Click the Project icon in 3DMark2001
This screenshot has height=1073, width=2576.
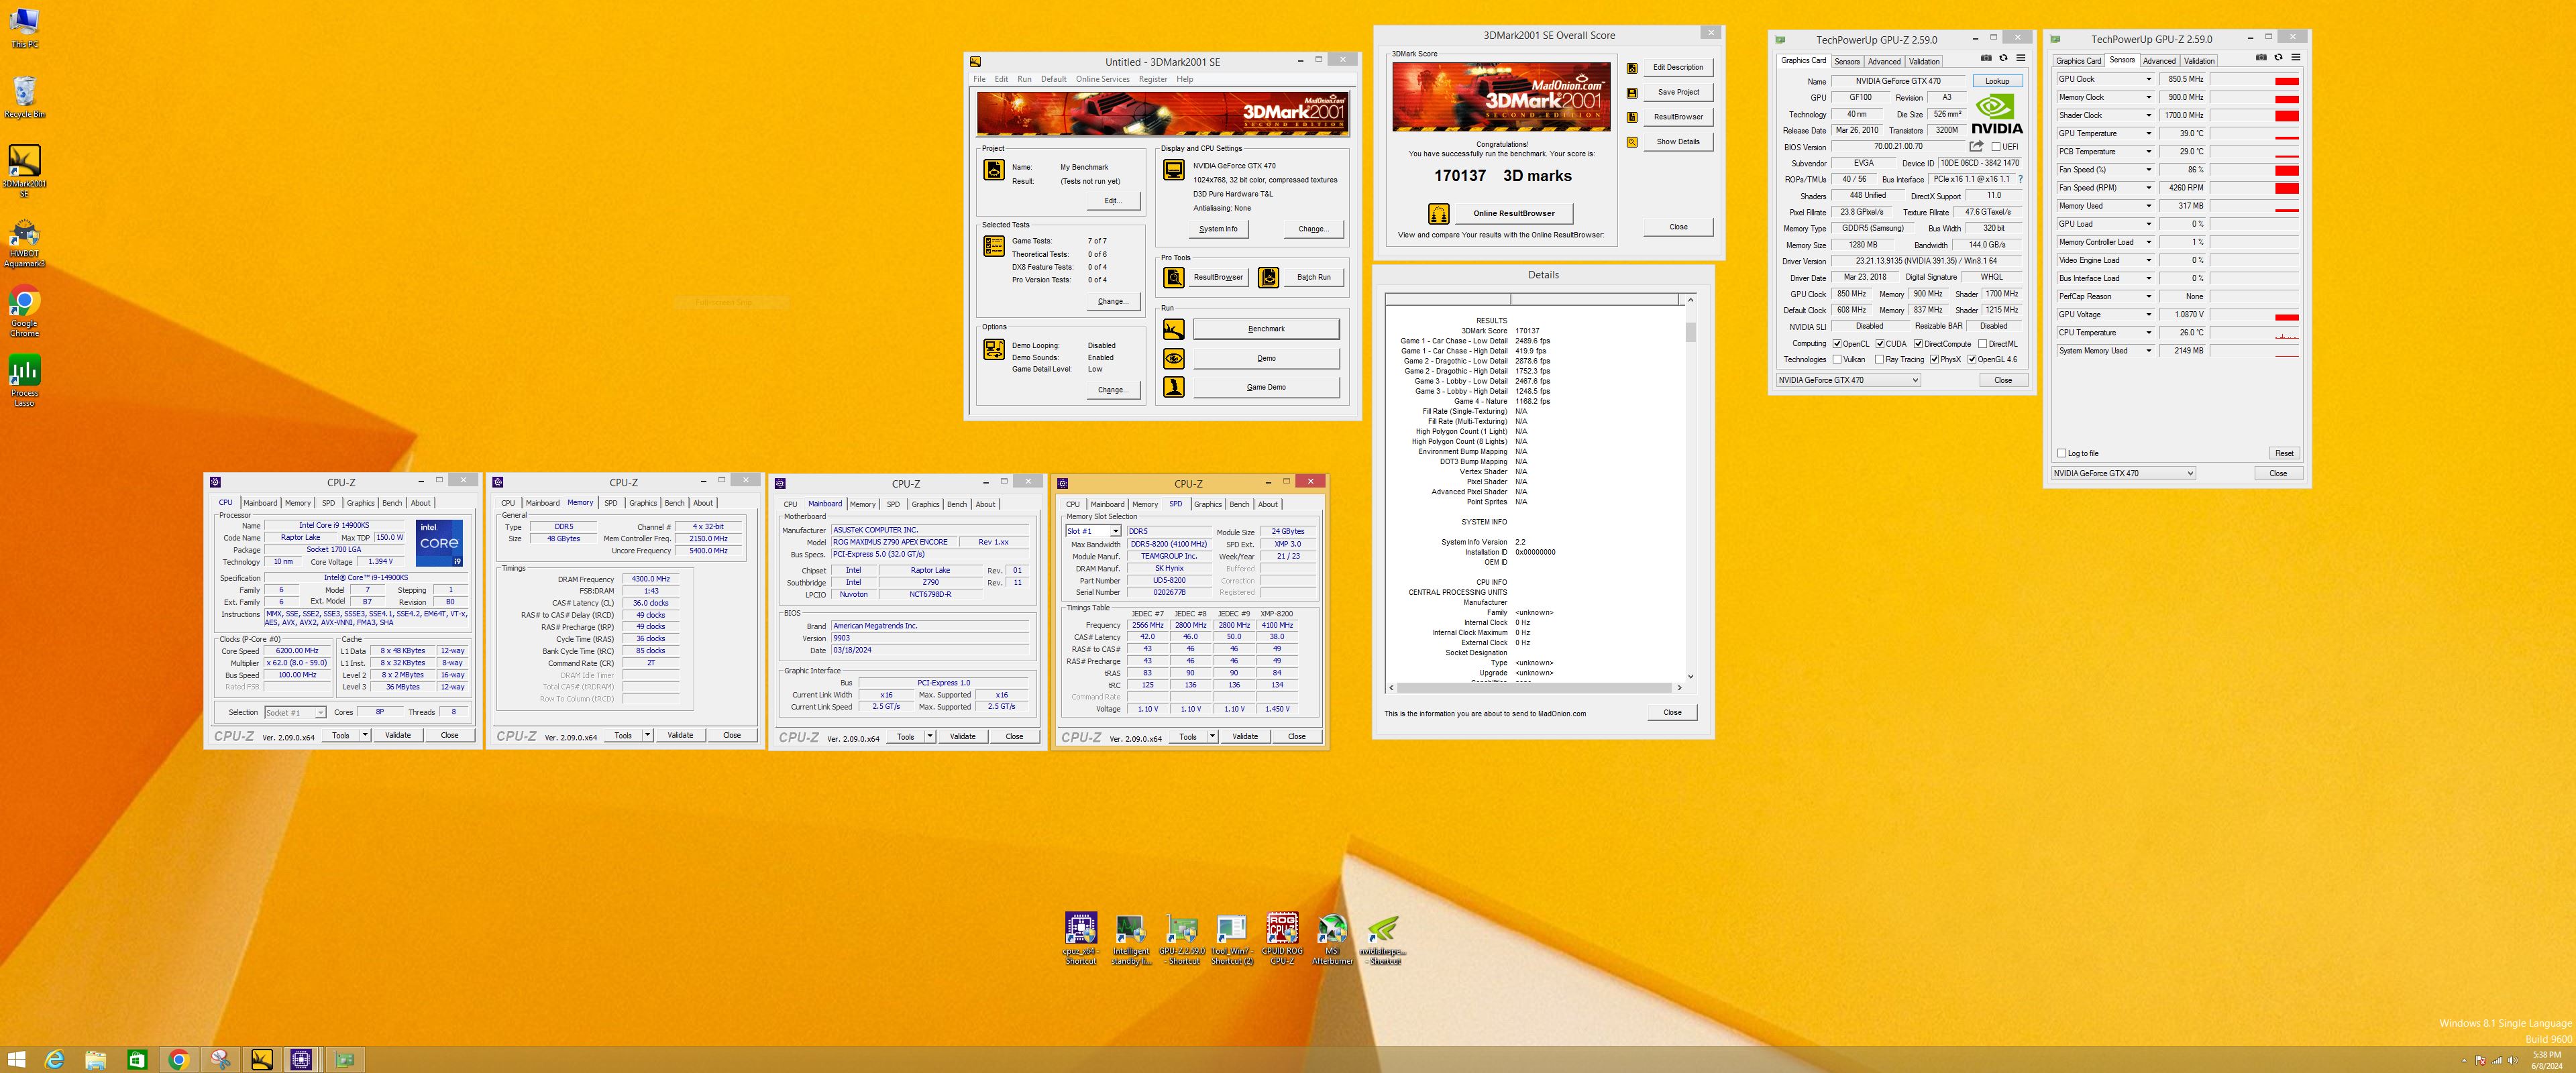click(994, 170)
